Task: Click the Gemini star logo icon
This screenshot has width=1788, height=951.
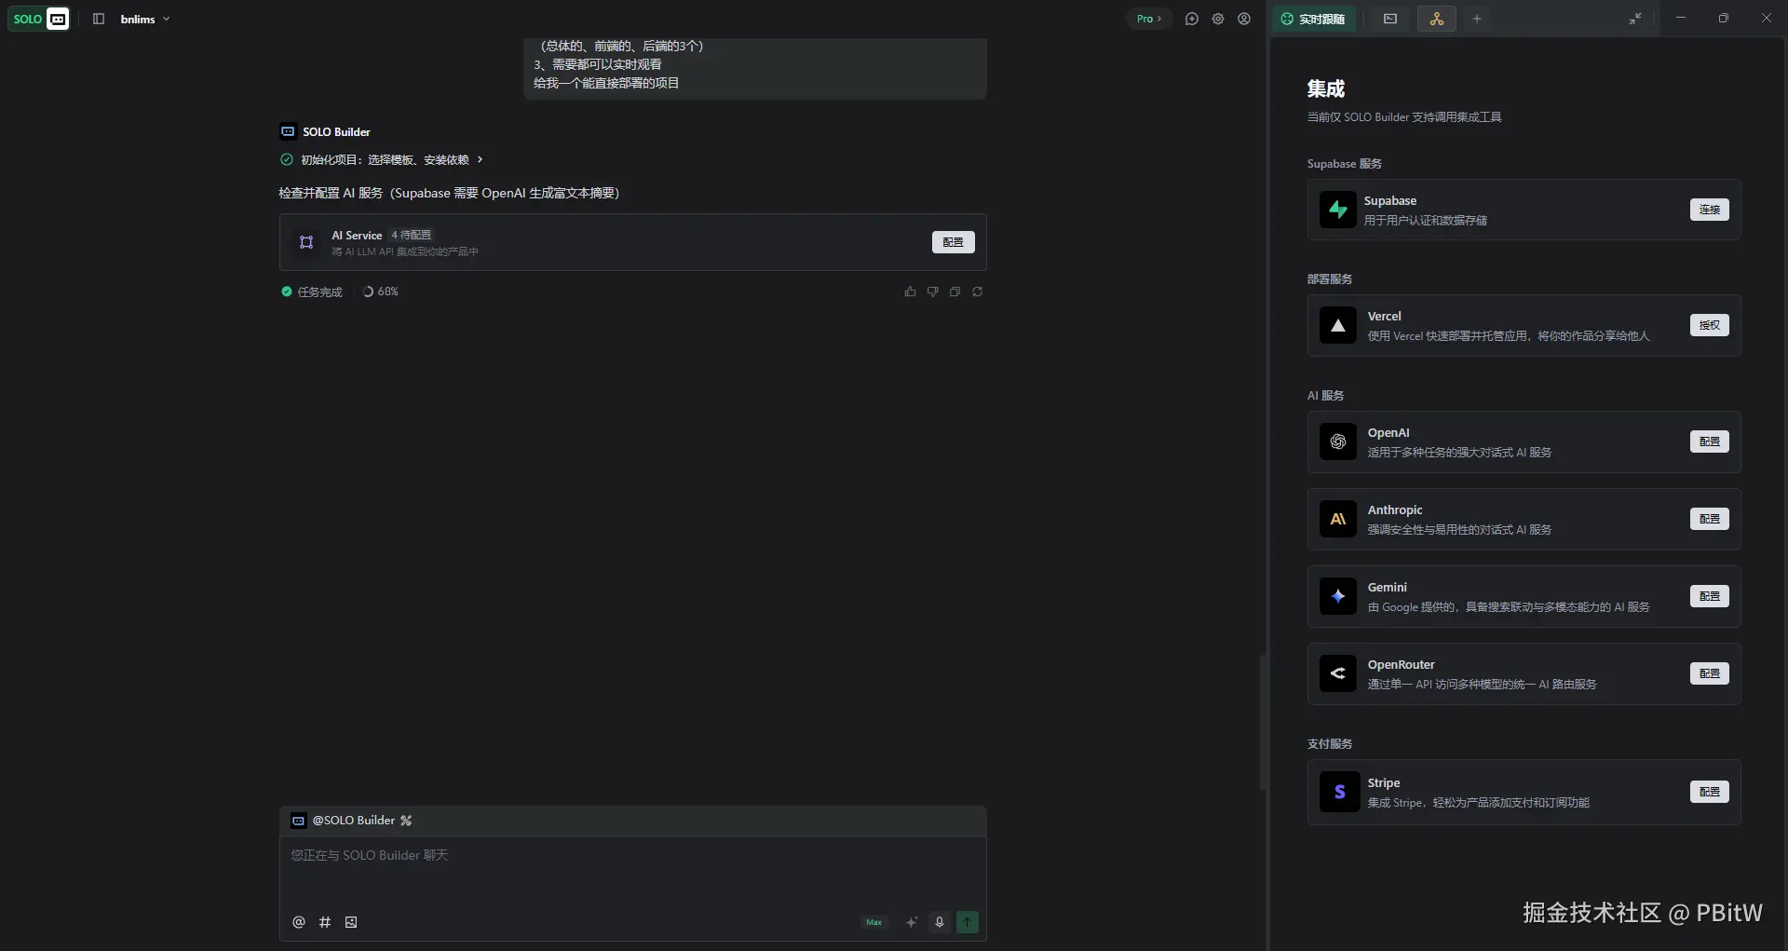Action: pyautogui.click(x=1338, y=596)
